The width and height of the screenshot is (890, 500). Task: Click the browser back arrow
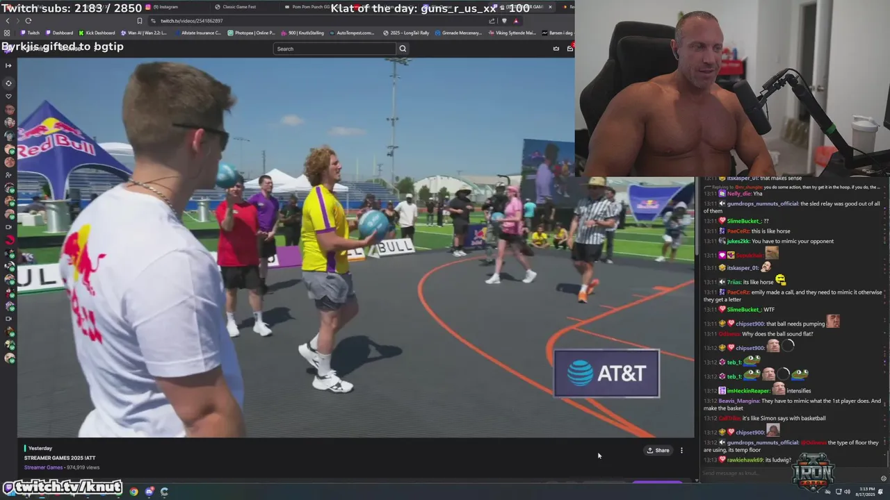click(x=8, y=21)
